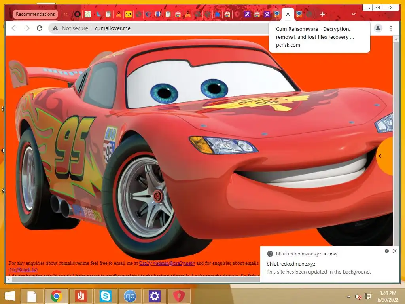Click the bhluf.reckedmane.xyz notification title
The width and height of the screenshot is (405, 304).
[x=291, y=264]
